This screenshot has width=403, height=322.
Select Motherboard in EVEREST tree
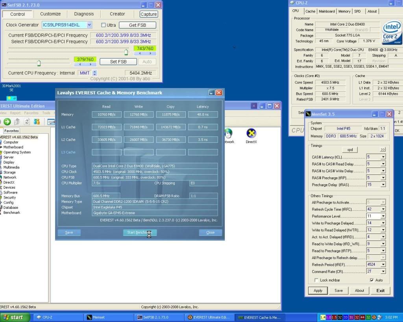(x=13, y=147)
